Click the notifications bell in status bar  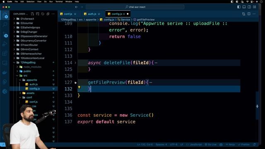tap(255, 144)
